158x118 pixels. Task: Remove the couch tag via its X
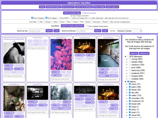tap(11, 116)
